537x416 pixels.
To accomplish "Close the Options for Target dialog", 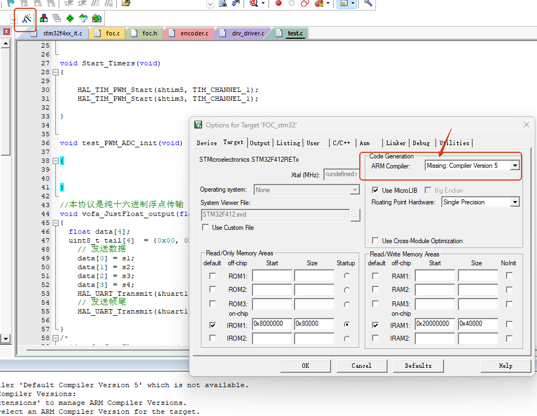I will click(x=526, y=125).
